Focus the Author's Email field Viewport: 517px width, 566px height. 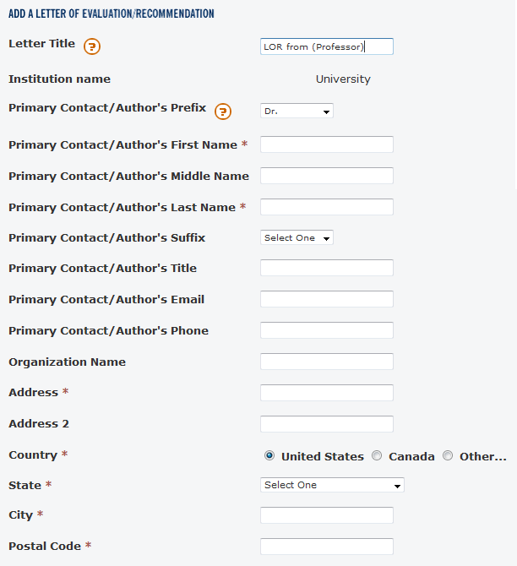coord(327,299)
